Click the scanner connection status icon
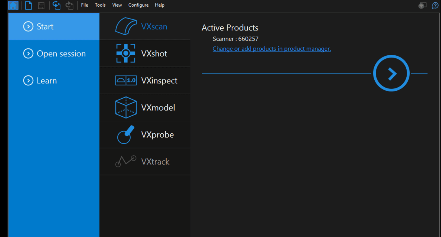Image resolution: width=441 pixels, height=237 pixels. 422,5
